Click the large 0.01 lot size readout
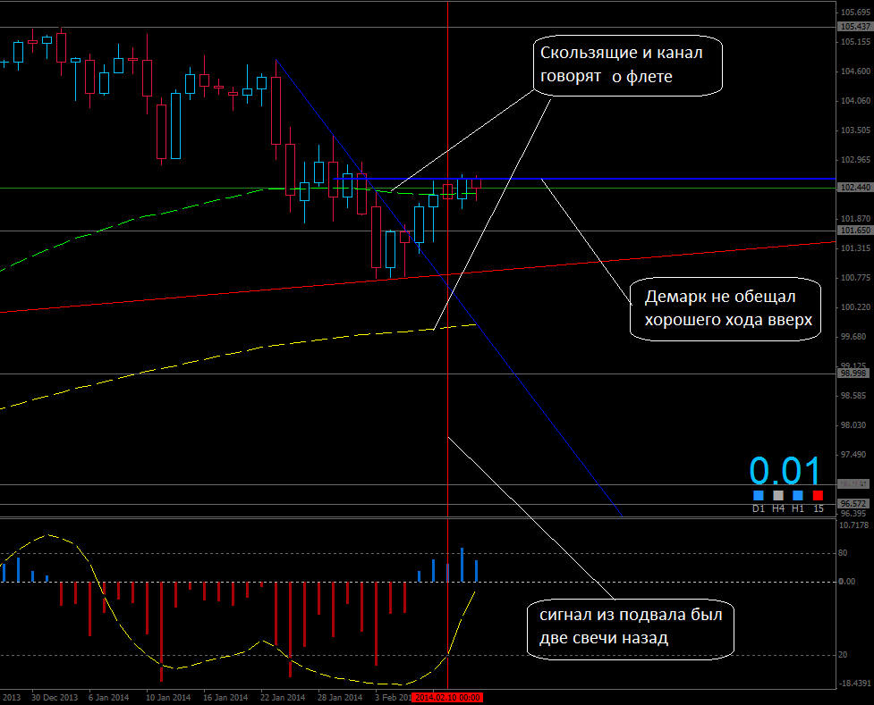 (785, 471)
